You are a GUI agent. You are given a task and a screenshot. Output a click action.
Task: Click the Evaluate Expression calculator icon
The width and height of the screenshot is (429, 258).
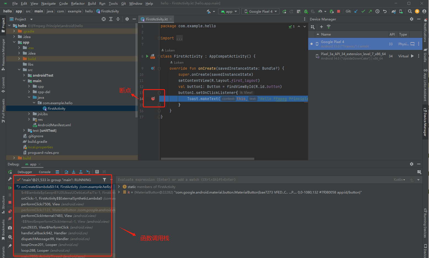coord(97,172)
